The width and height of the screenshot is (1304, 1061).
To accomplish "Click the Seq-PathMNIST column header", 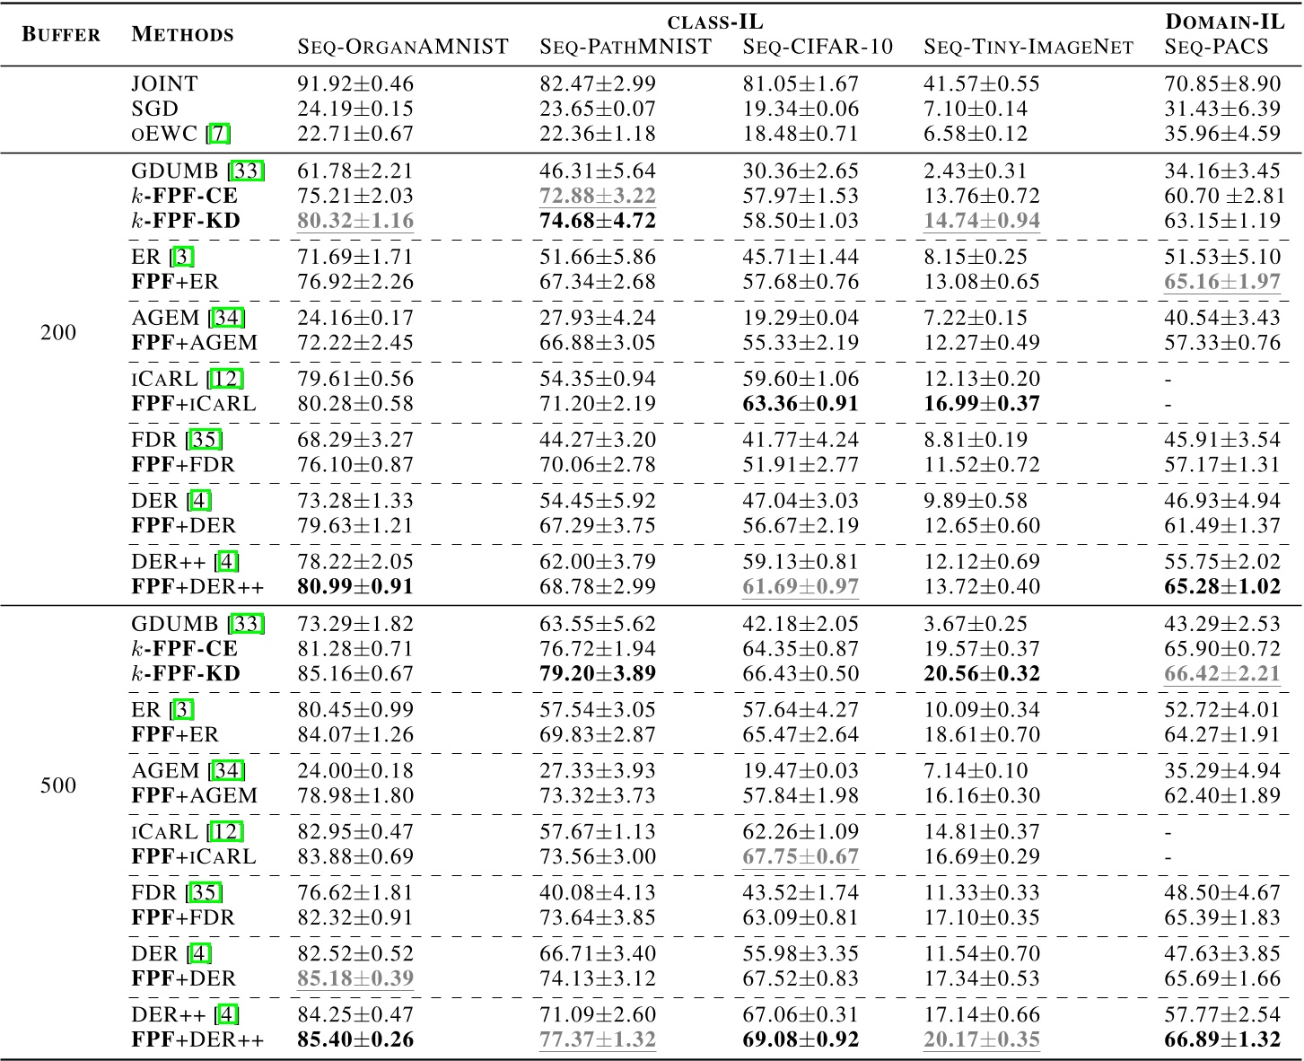I will (x=626, y=47).
